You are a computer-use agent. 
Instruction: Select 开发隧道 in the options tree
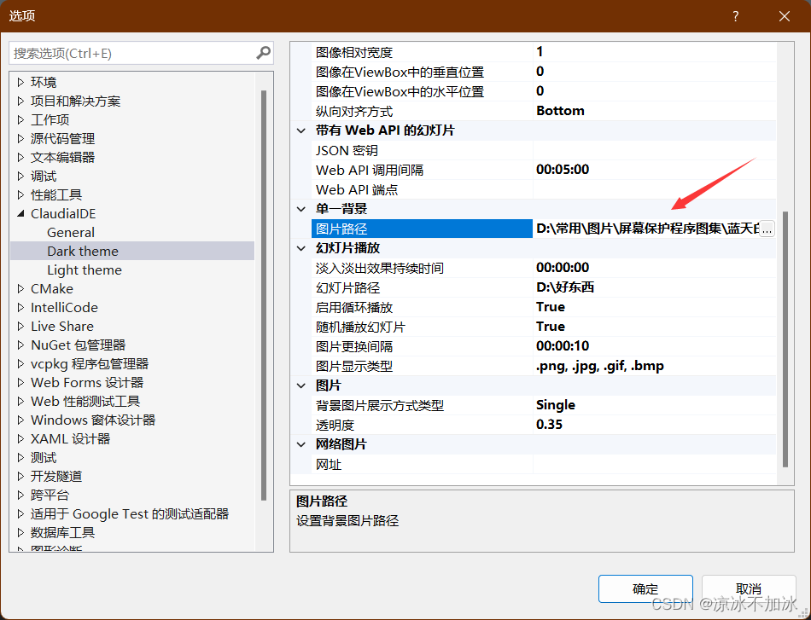(56, 477)
